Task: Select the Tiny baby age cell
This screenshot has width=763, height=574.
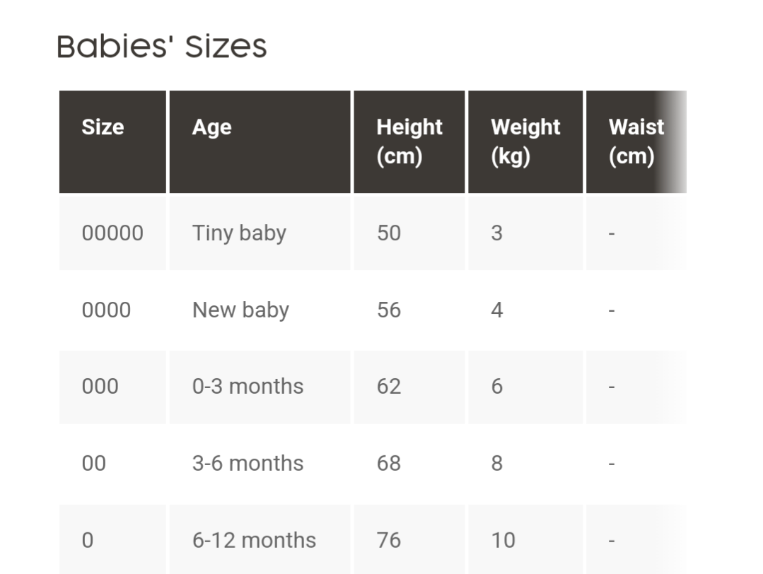Action: pyautogui.click(x=239, y=233)
